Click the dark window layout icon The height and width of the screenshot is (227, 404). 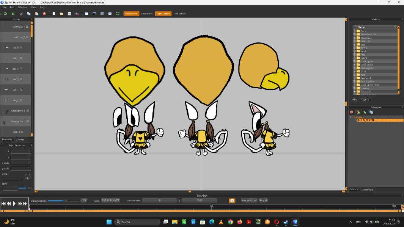[x=94, y=14]
